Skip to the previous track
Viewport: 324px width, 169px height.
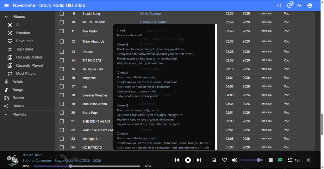coord(177,160)
